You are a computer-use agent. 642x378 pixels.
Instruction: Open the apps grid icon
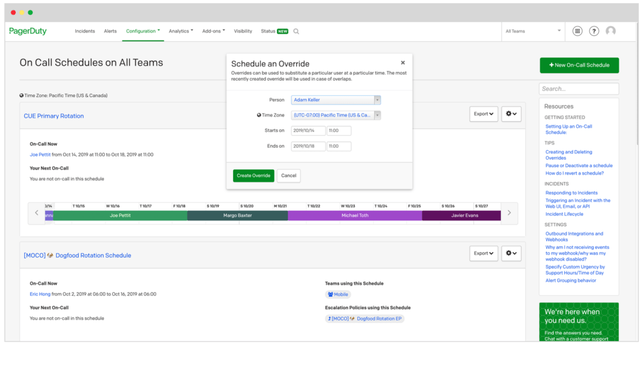pos(577,31)
